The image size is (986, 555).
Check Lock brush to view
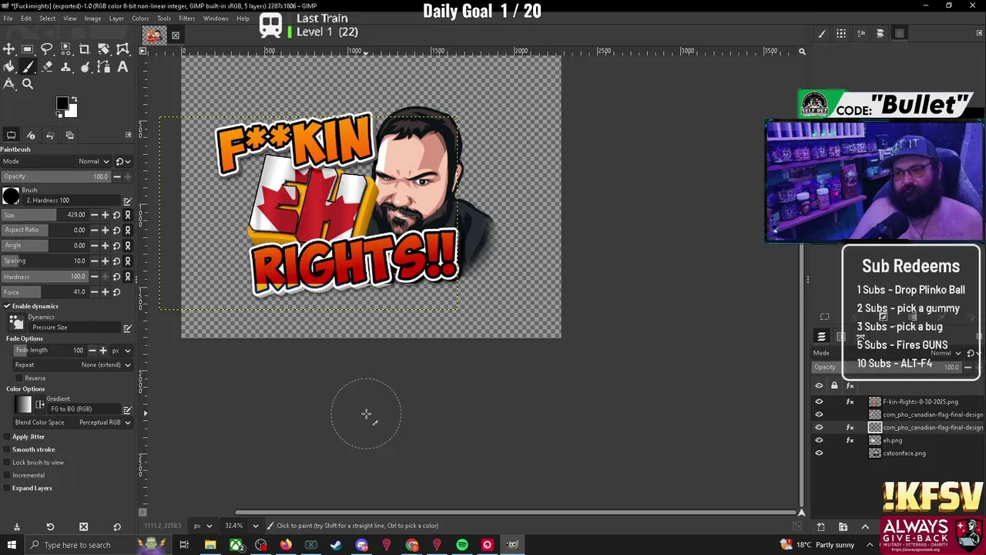coord(7,462)
